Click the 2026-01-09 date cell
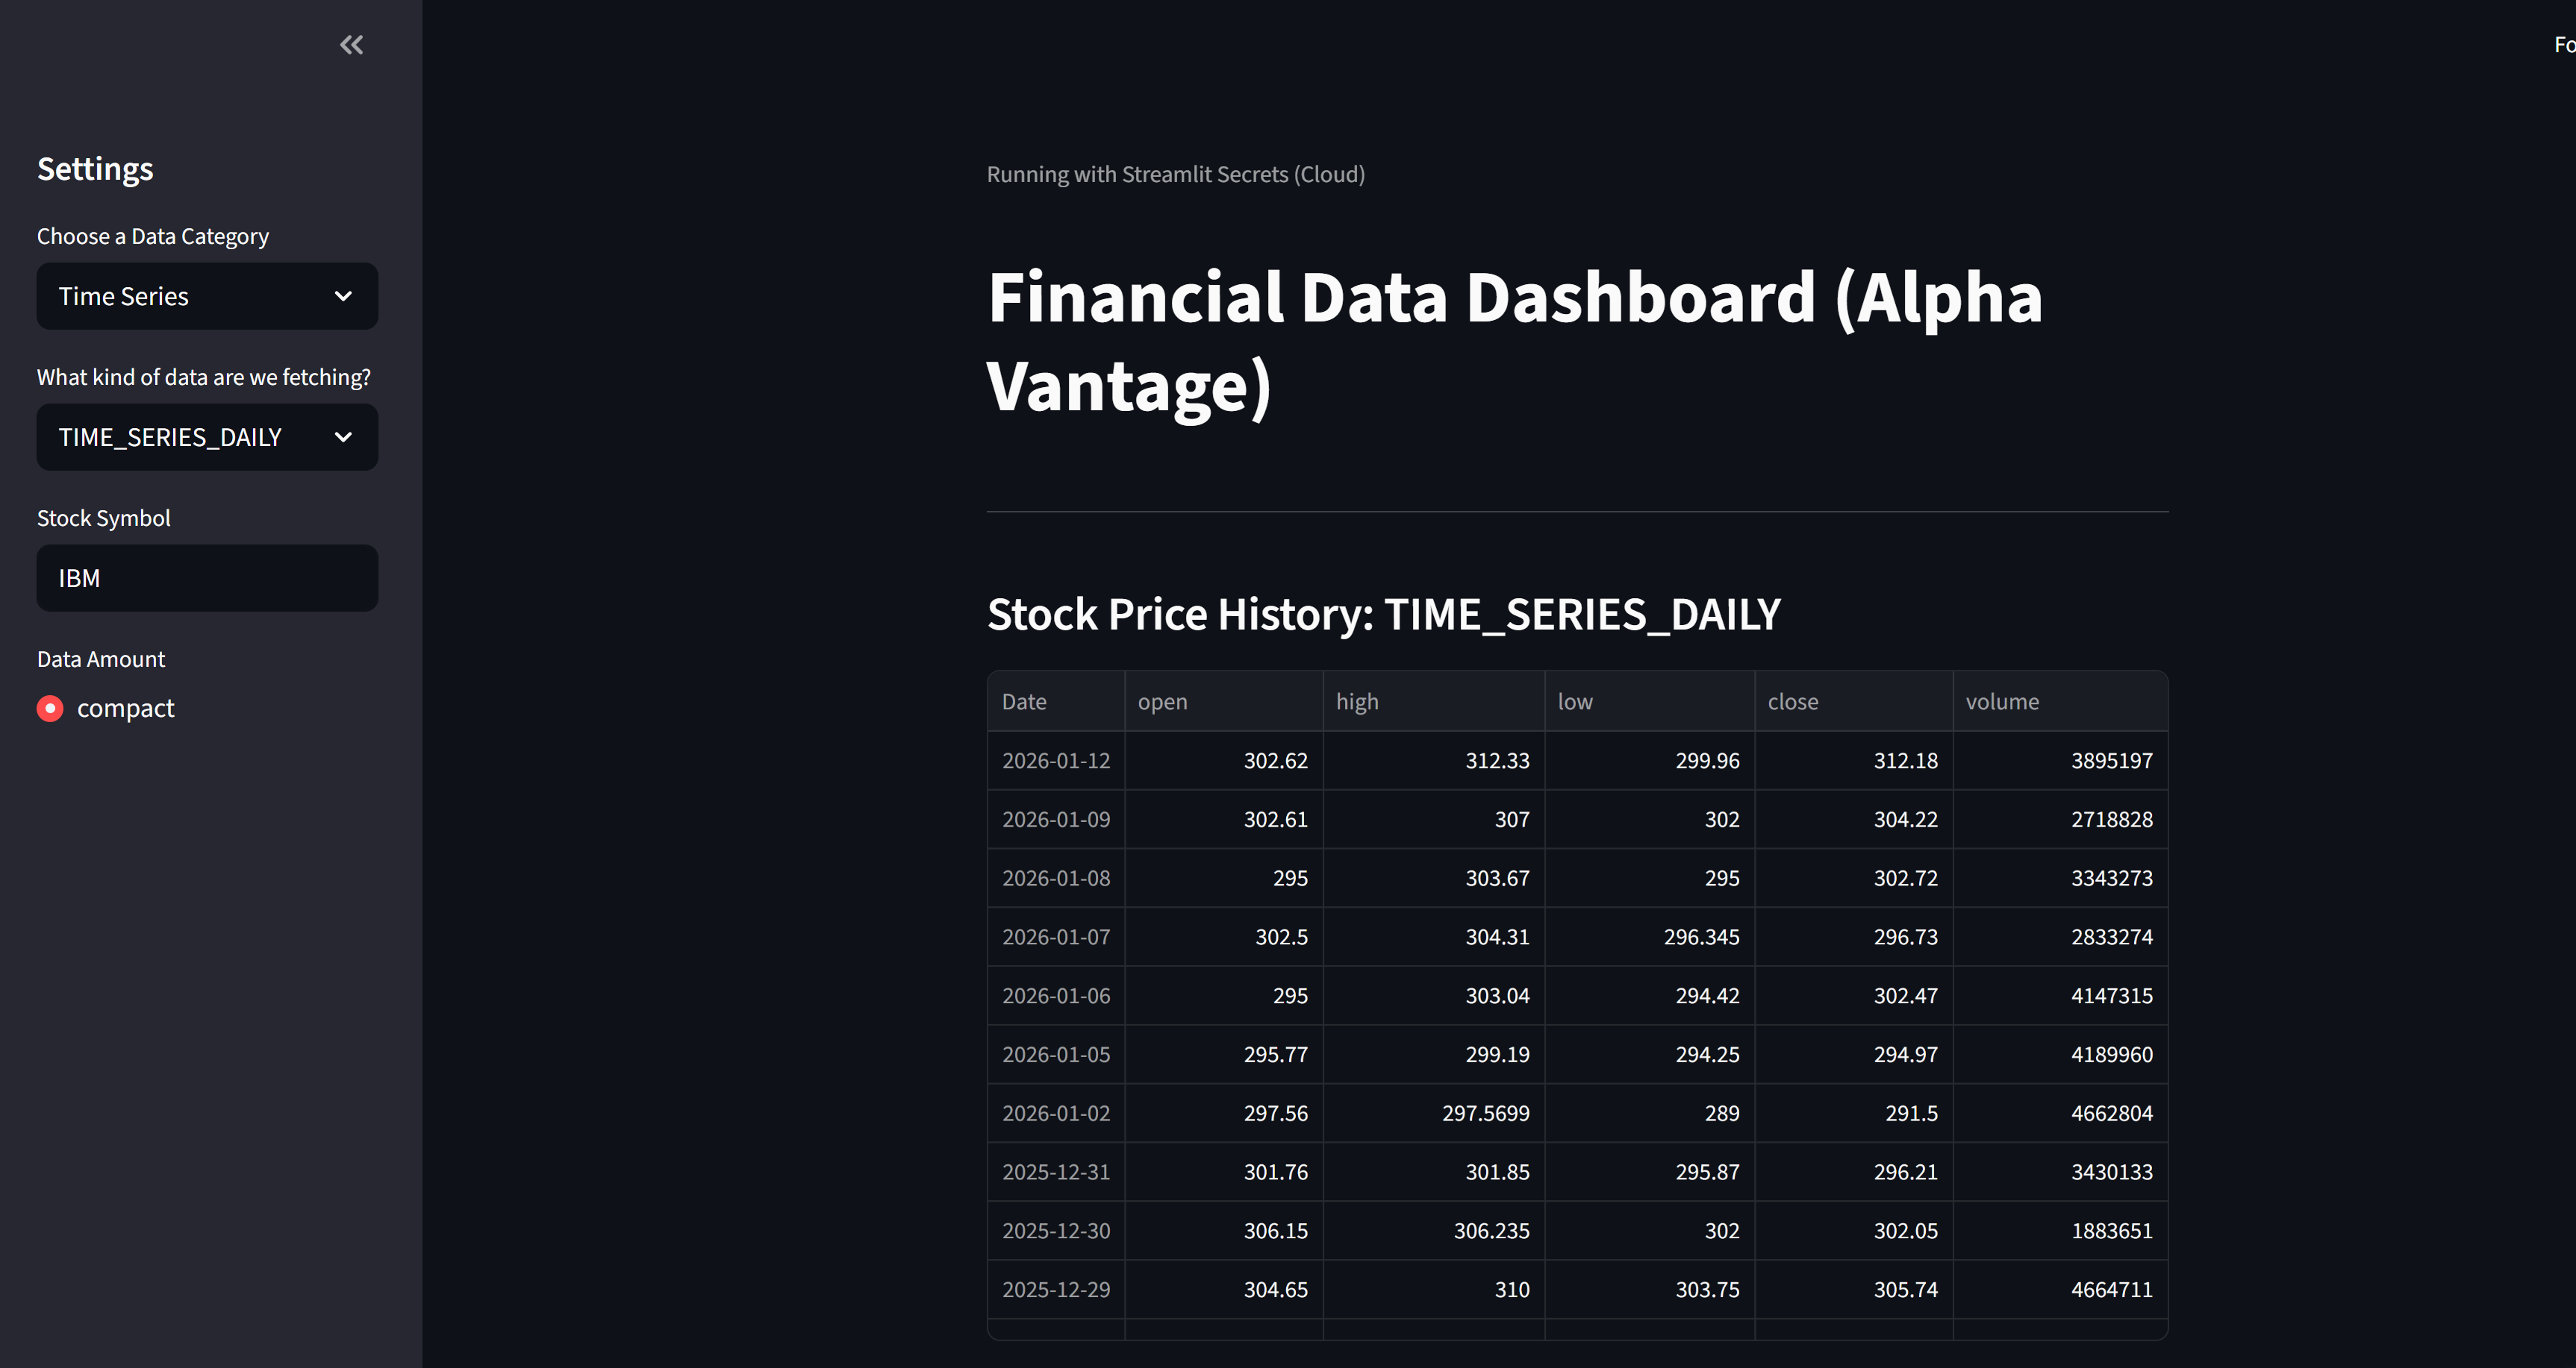The image size is (2576, 1368). (1056, 820)
